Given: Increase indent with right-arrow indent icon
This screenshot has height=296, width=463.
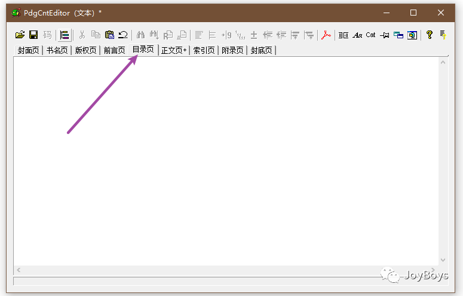Looking at the screenshot, I should (281, 35).
